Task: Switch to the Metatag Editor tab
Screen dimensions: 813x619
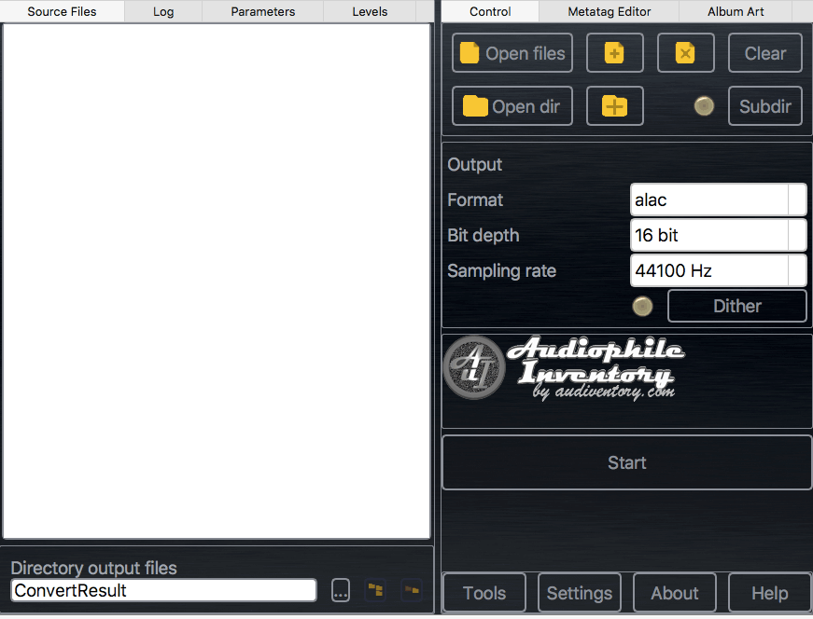Action: point(610,11)
